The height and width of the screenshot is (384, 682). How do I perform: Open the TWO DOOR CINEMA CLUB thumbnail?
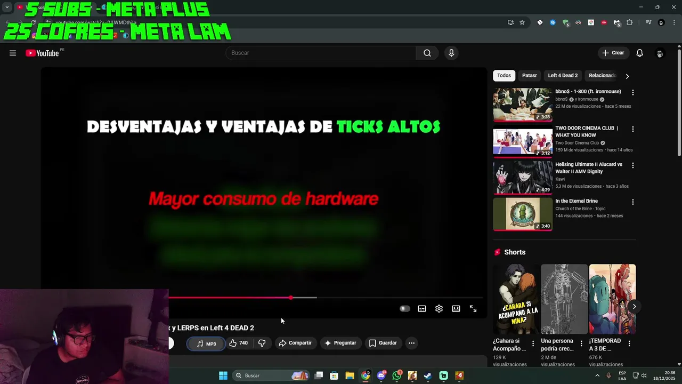tap(523, 141)
